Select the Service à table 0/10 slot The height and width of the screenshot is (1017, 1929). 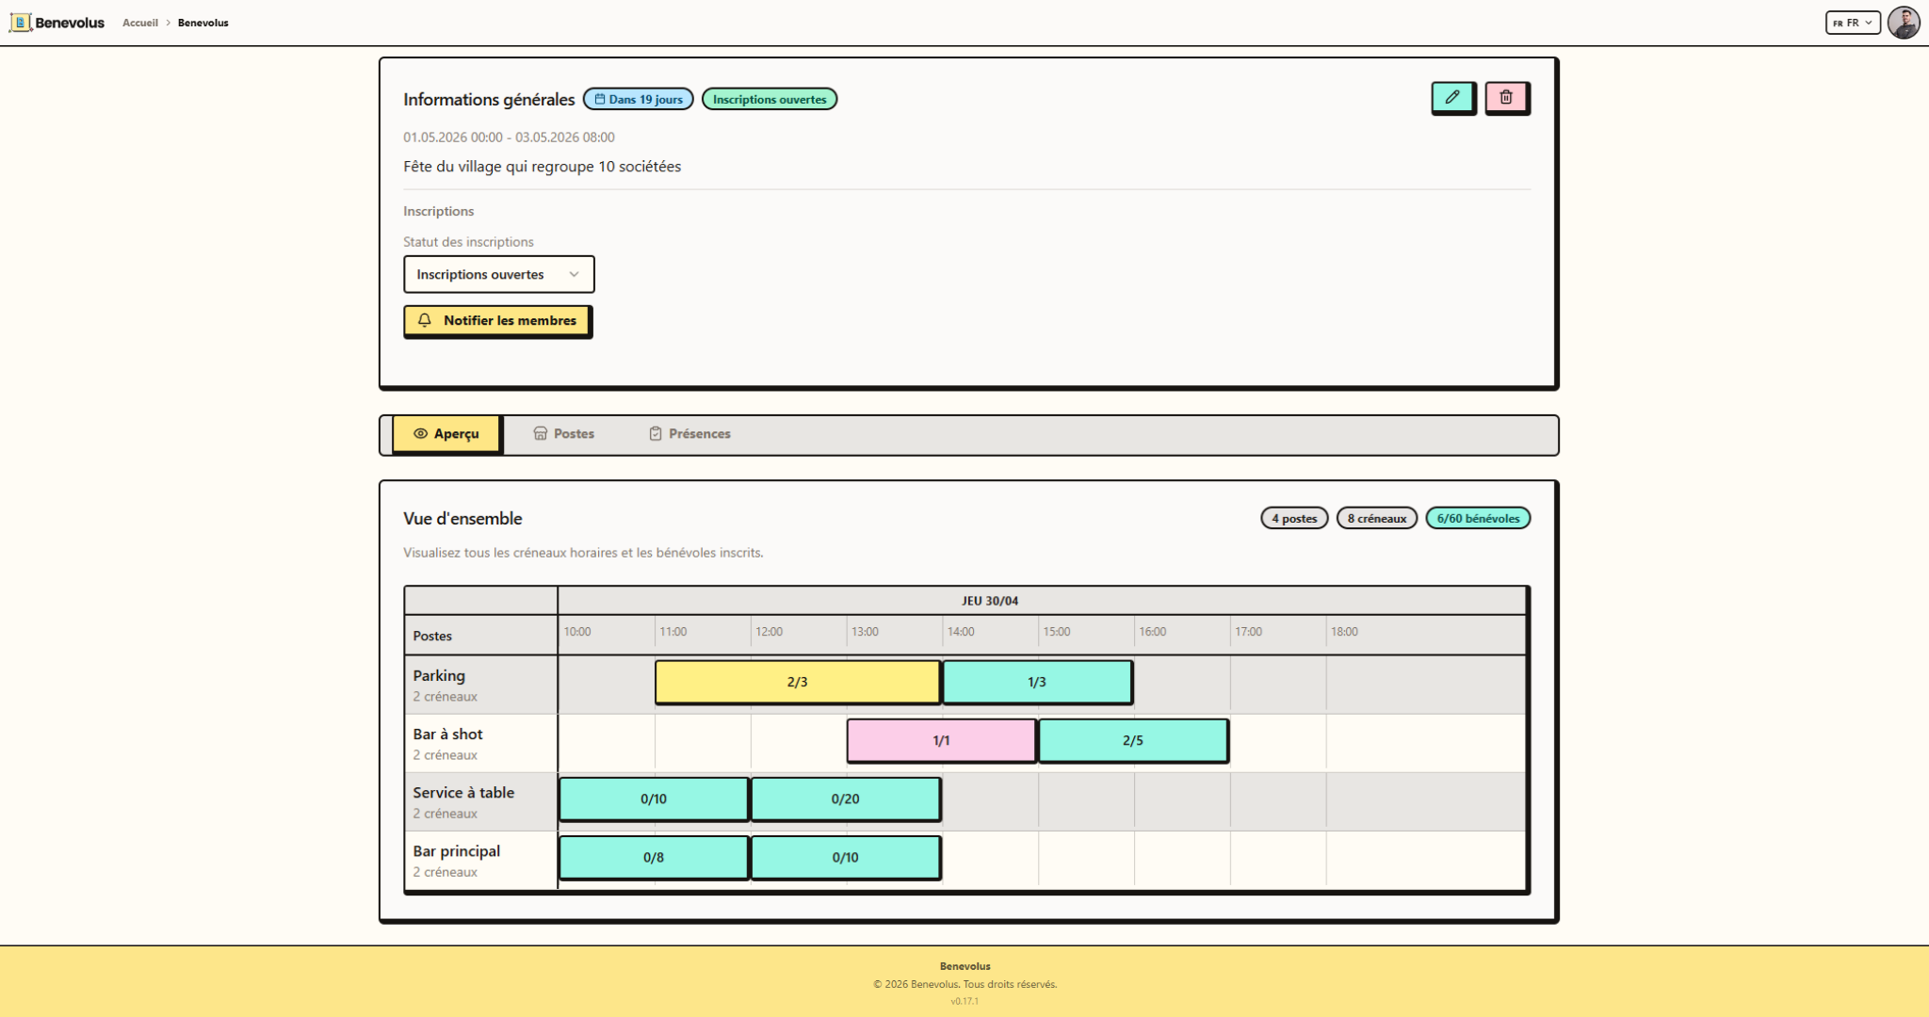click(654, 799)
